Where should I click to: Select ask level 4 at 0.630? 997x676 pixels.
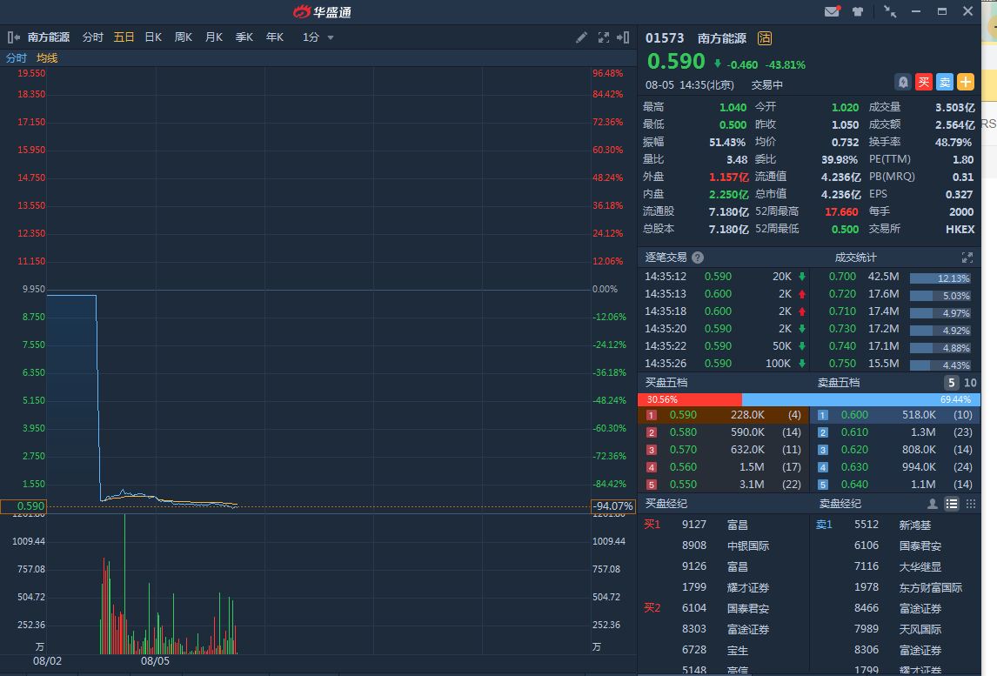coord(895,467)
